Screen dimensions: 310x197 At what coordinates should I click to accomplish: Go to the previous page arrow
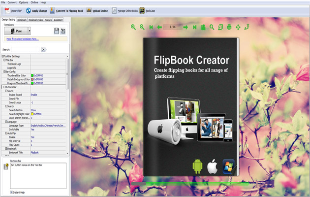(x=159, y=27)
